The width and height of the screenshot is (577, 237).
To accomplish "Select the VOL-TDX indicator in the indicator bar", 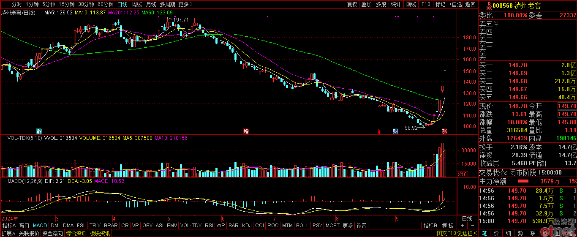I will [x=191, y=226].
